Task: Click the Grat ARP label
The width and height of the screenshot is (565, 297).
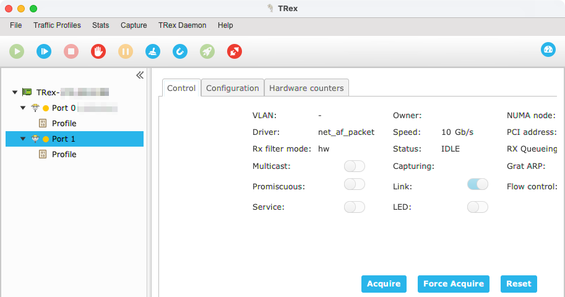Action: 526,166
